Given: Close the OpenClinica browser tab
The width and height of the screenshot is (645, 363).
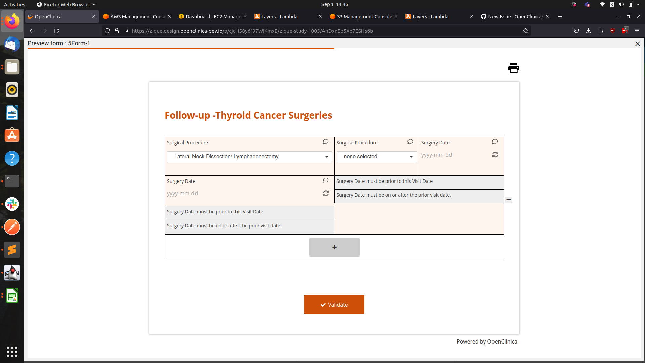Looking at the screenshot, I should 93,17.
